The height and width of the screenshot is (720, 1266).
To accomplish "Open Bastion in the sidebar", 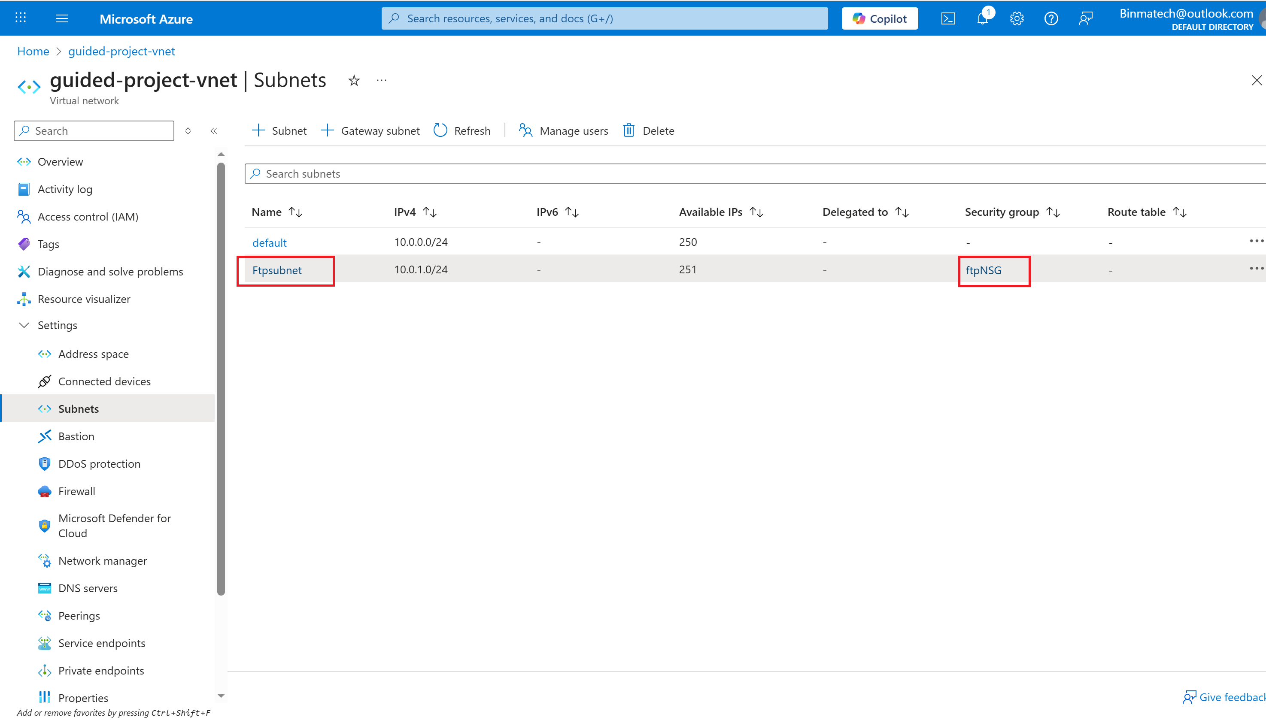I will (76, 436).
